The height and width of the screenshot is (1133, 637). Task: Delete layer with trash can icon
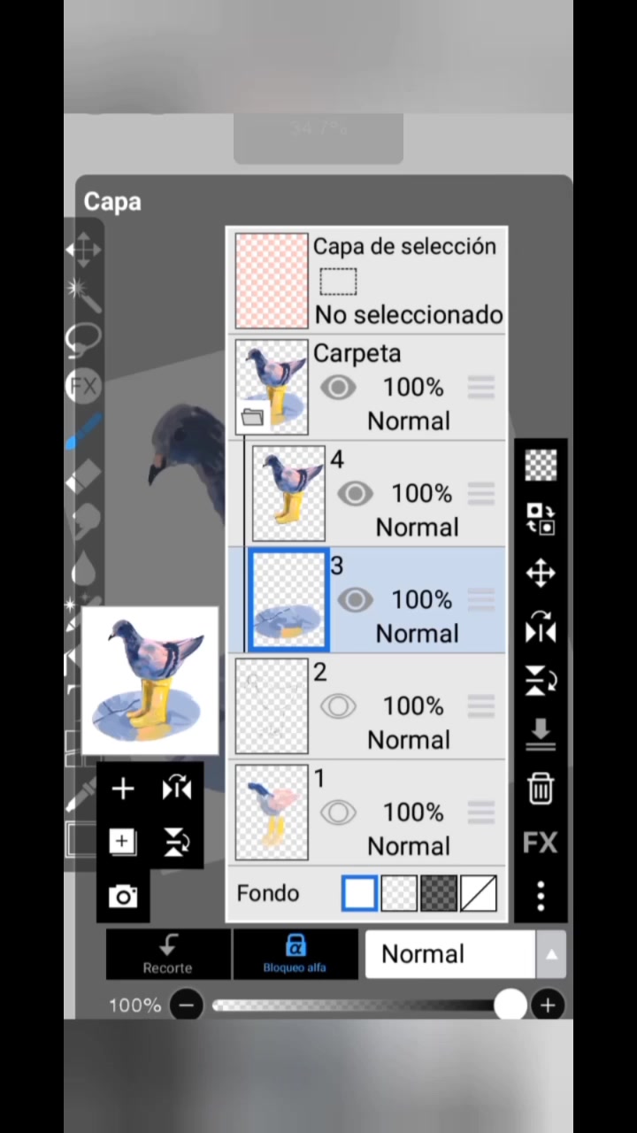tap(541, 788)
